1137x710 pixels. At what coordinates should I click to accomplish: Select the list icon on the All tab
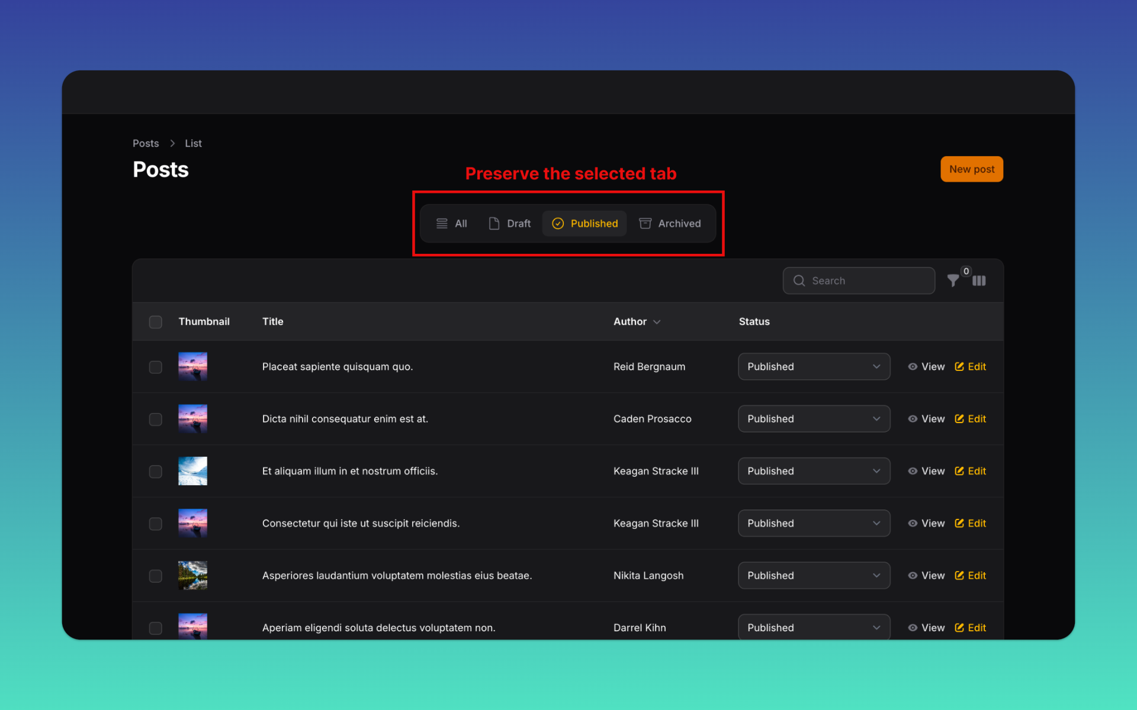441,223
